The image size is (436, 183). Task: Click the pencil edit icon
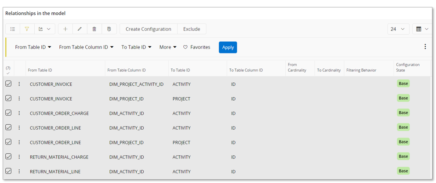80,29
